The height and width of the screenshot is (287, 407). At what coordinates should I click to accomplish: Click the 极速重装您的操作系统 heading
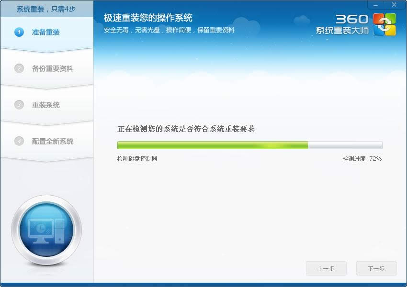tap(148, 18)
